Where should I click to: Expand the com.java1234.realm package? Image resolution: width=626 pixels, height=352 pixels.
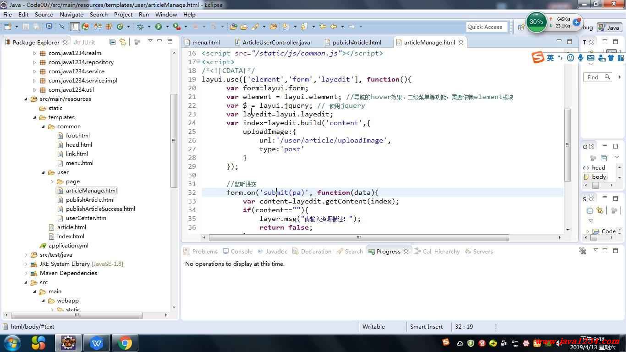[x=34, y=53]
